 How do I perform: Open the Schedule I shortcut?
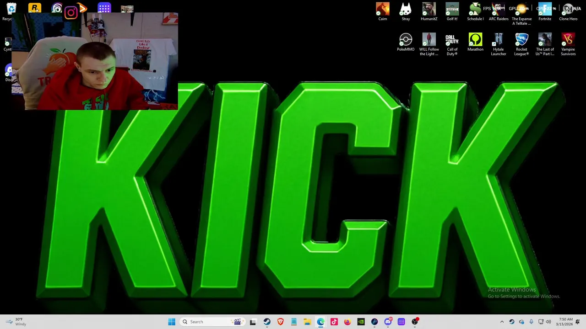pos(475,11)
